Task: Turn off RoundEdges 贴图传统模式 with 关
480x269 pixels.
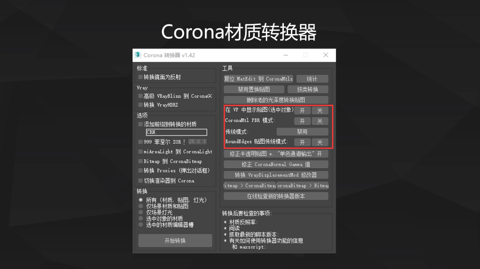Action: point(320,142)
